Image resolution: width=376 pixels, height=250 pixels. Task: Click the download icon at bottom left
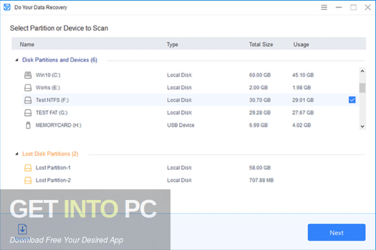(22, 229)
